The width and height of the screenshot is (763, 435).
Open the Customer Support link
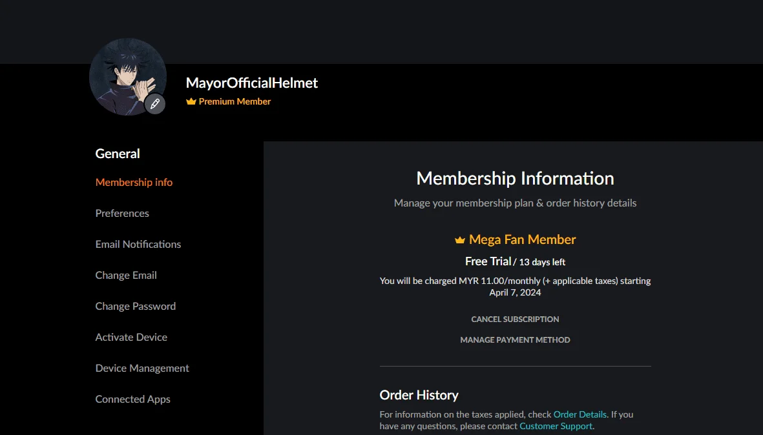coord(556,426)
